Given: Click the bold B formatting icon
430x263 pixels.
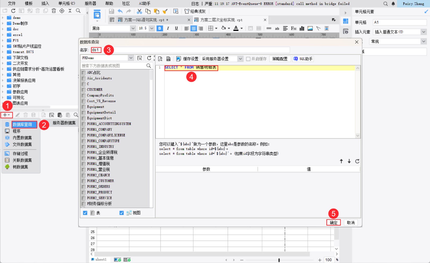Looking at the screenshot, I should 160,28.
